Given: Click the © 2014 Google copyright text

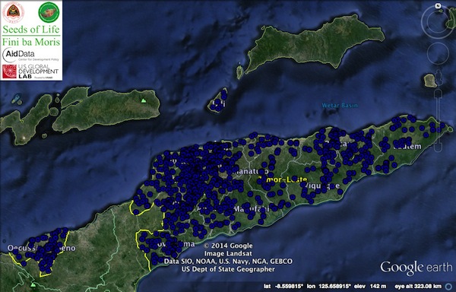Looking at the screenshot, I should 228,246.
